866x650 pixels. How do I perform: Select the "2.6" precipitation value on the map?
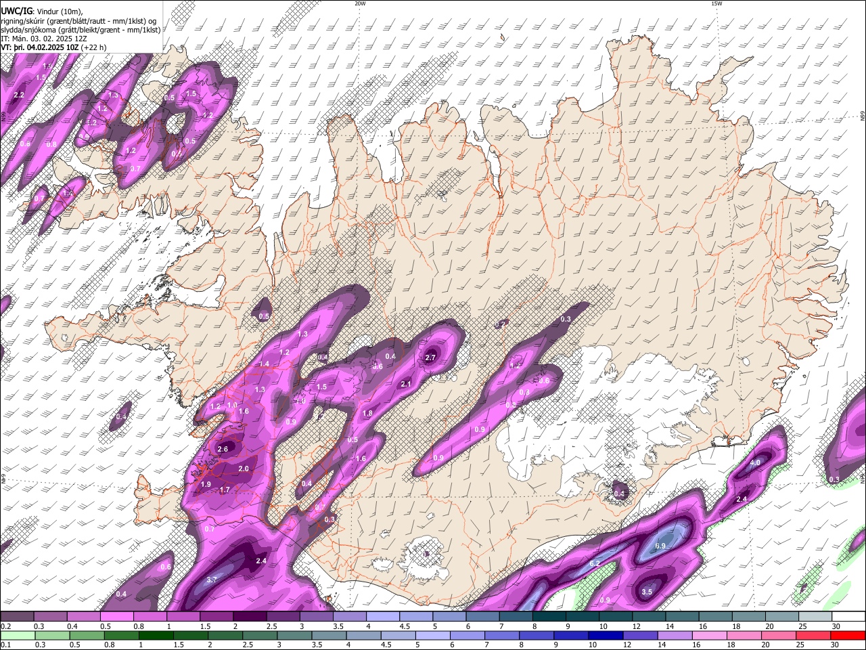(223, 448)
